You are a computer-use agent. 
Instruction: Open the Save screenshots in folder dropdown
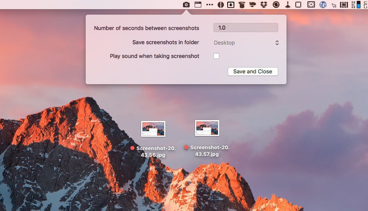click(246, 43)
